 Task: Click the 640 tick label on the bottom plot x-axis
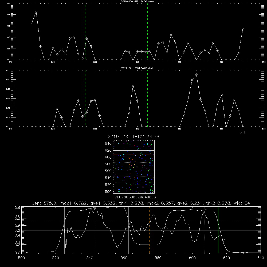(261, 258)
